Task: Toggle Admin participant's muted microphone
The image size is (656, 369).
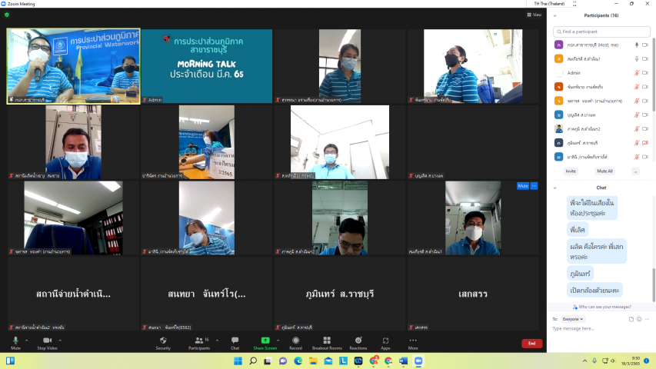Action: coord(636,73)
